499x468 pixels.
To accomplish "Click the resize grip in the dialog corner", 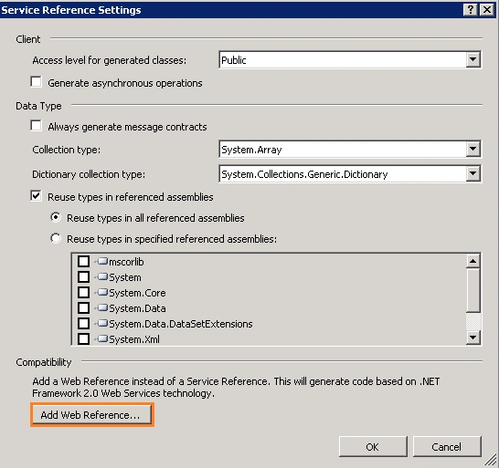I will coord(491,460).
